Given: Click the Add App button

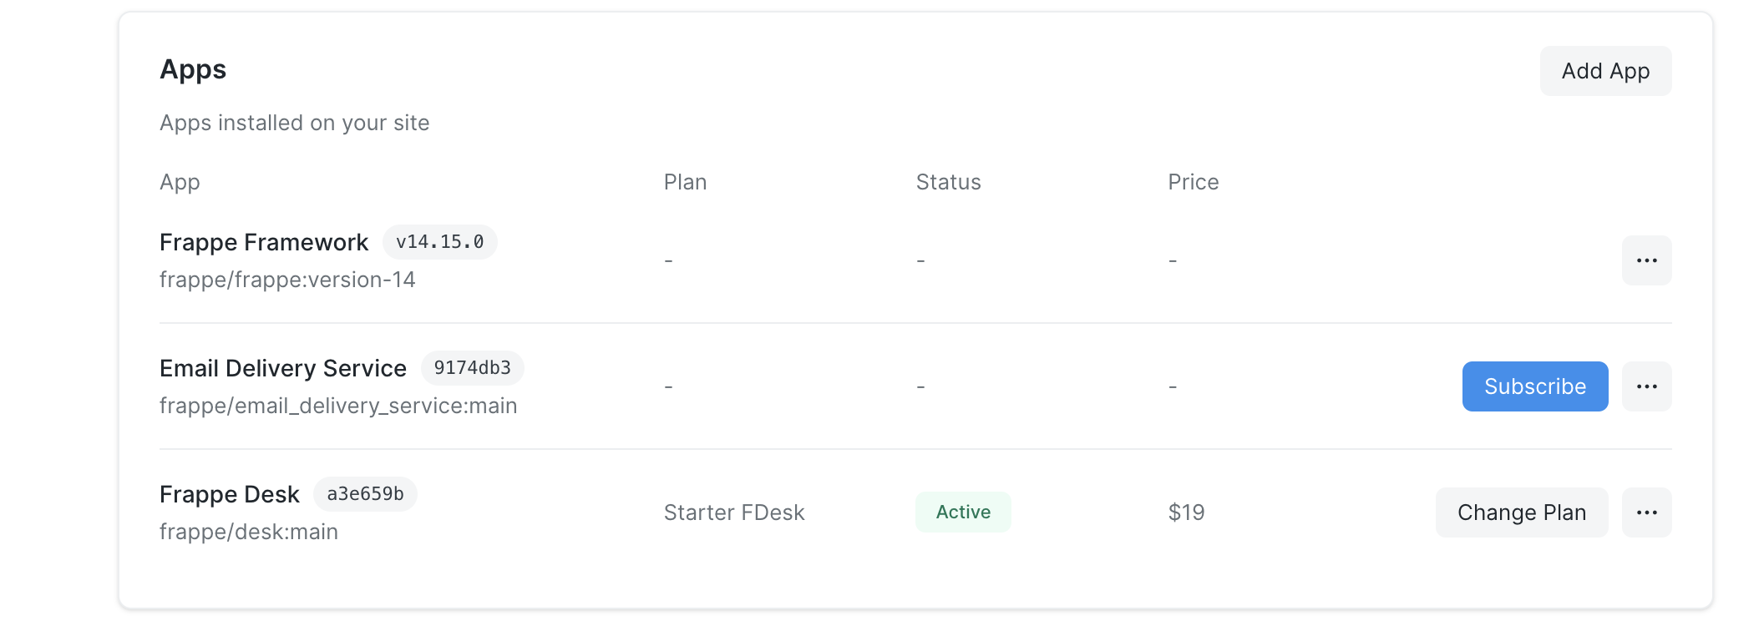Looking at the screenshot, I should (1604, 71).
